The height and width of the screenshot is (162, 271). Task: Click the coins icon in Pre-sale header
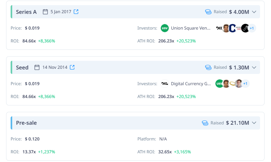(205, 123)
